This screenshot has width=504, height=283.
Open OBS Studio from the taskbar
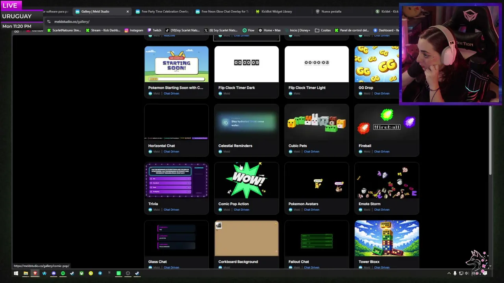(x=128, y=273)
